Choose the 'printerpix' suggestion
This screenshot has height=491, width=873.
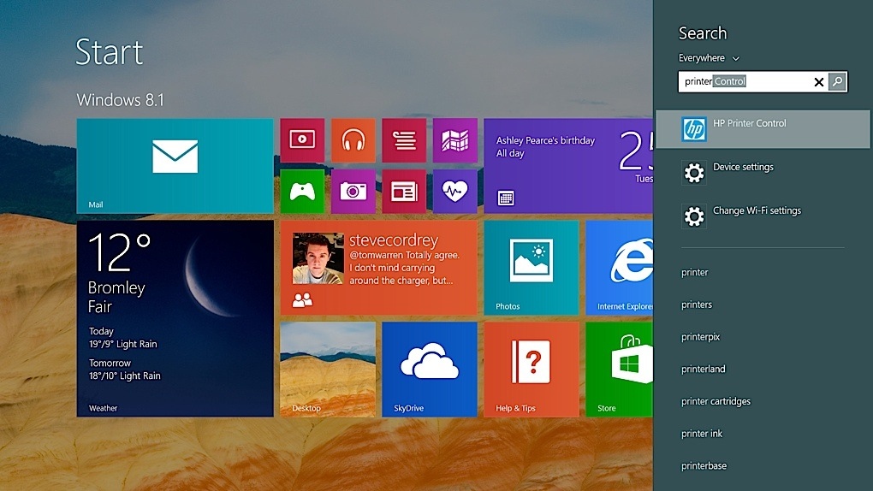pos(700,337)
